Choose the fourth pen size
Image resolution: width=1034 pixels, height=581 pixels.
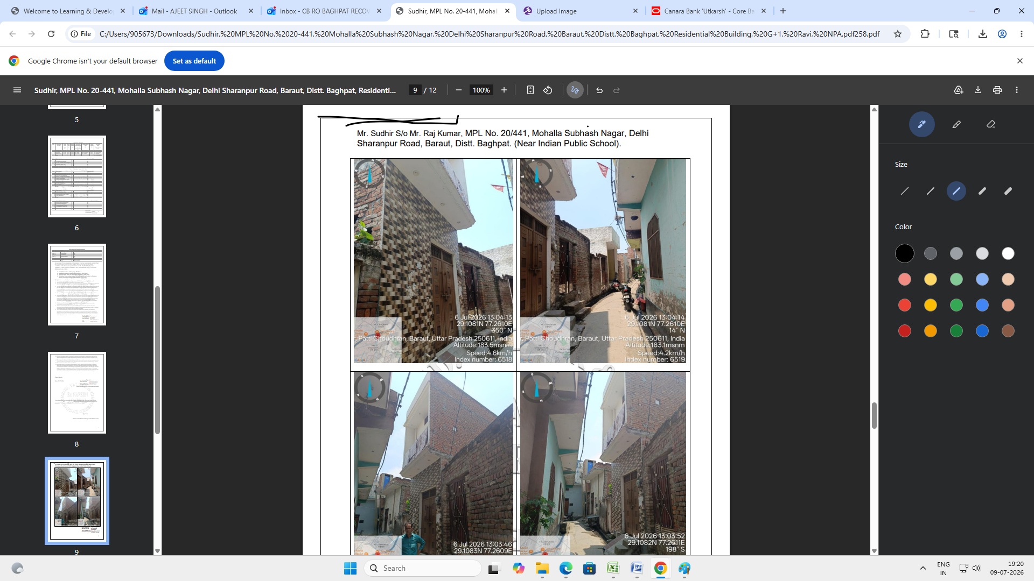[x=982, y=191]
